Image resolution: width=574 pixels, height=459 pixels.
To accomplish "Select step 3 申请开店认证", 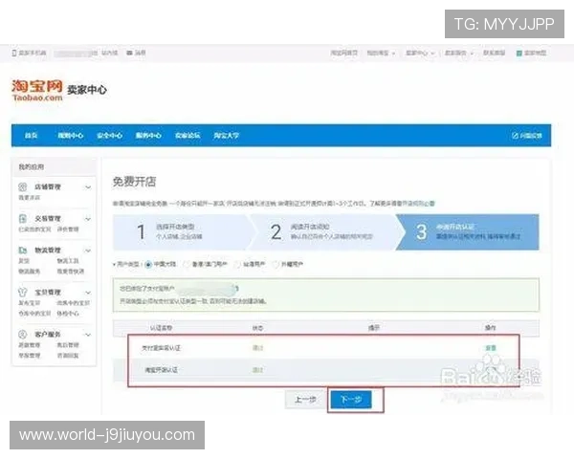I will coord(469,232).
